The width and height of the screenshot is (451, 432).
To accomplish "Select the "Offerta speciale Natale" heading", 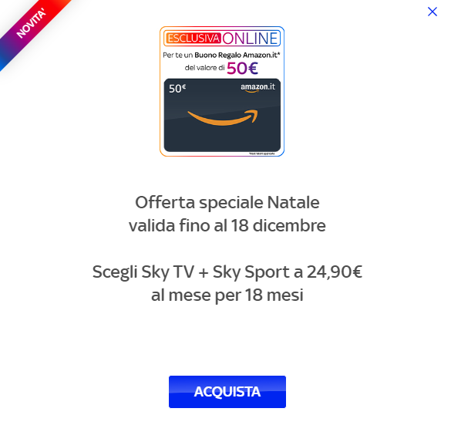I will click(227, 203).
